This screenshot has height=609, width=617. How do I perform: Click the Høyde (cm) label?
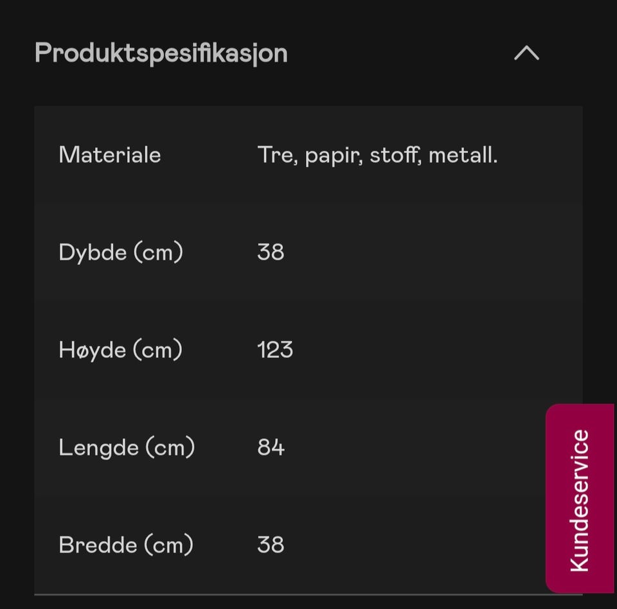tap(120, 349)
